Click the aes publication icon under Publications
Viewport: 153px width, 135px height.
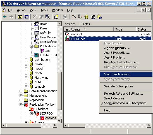[42, 51]
